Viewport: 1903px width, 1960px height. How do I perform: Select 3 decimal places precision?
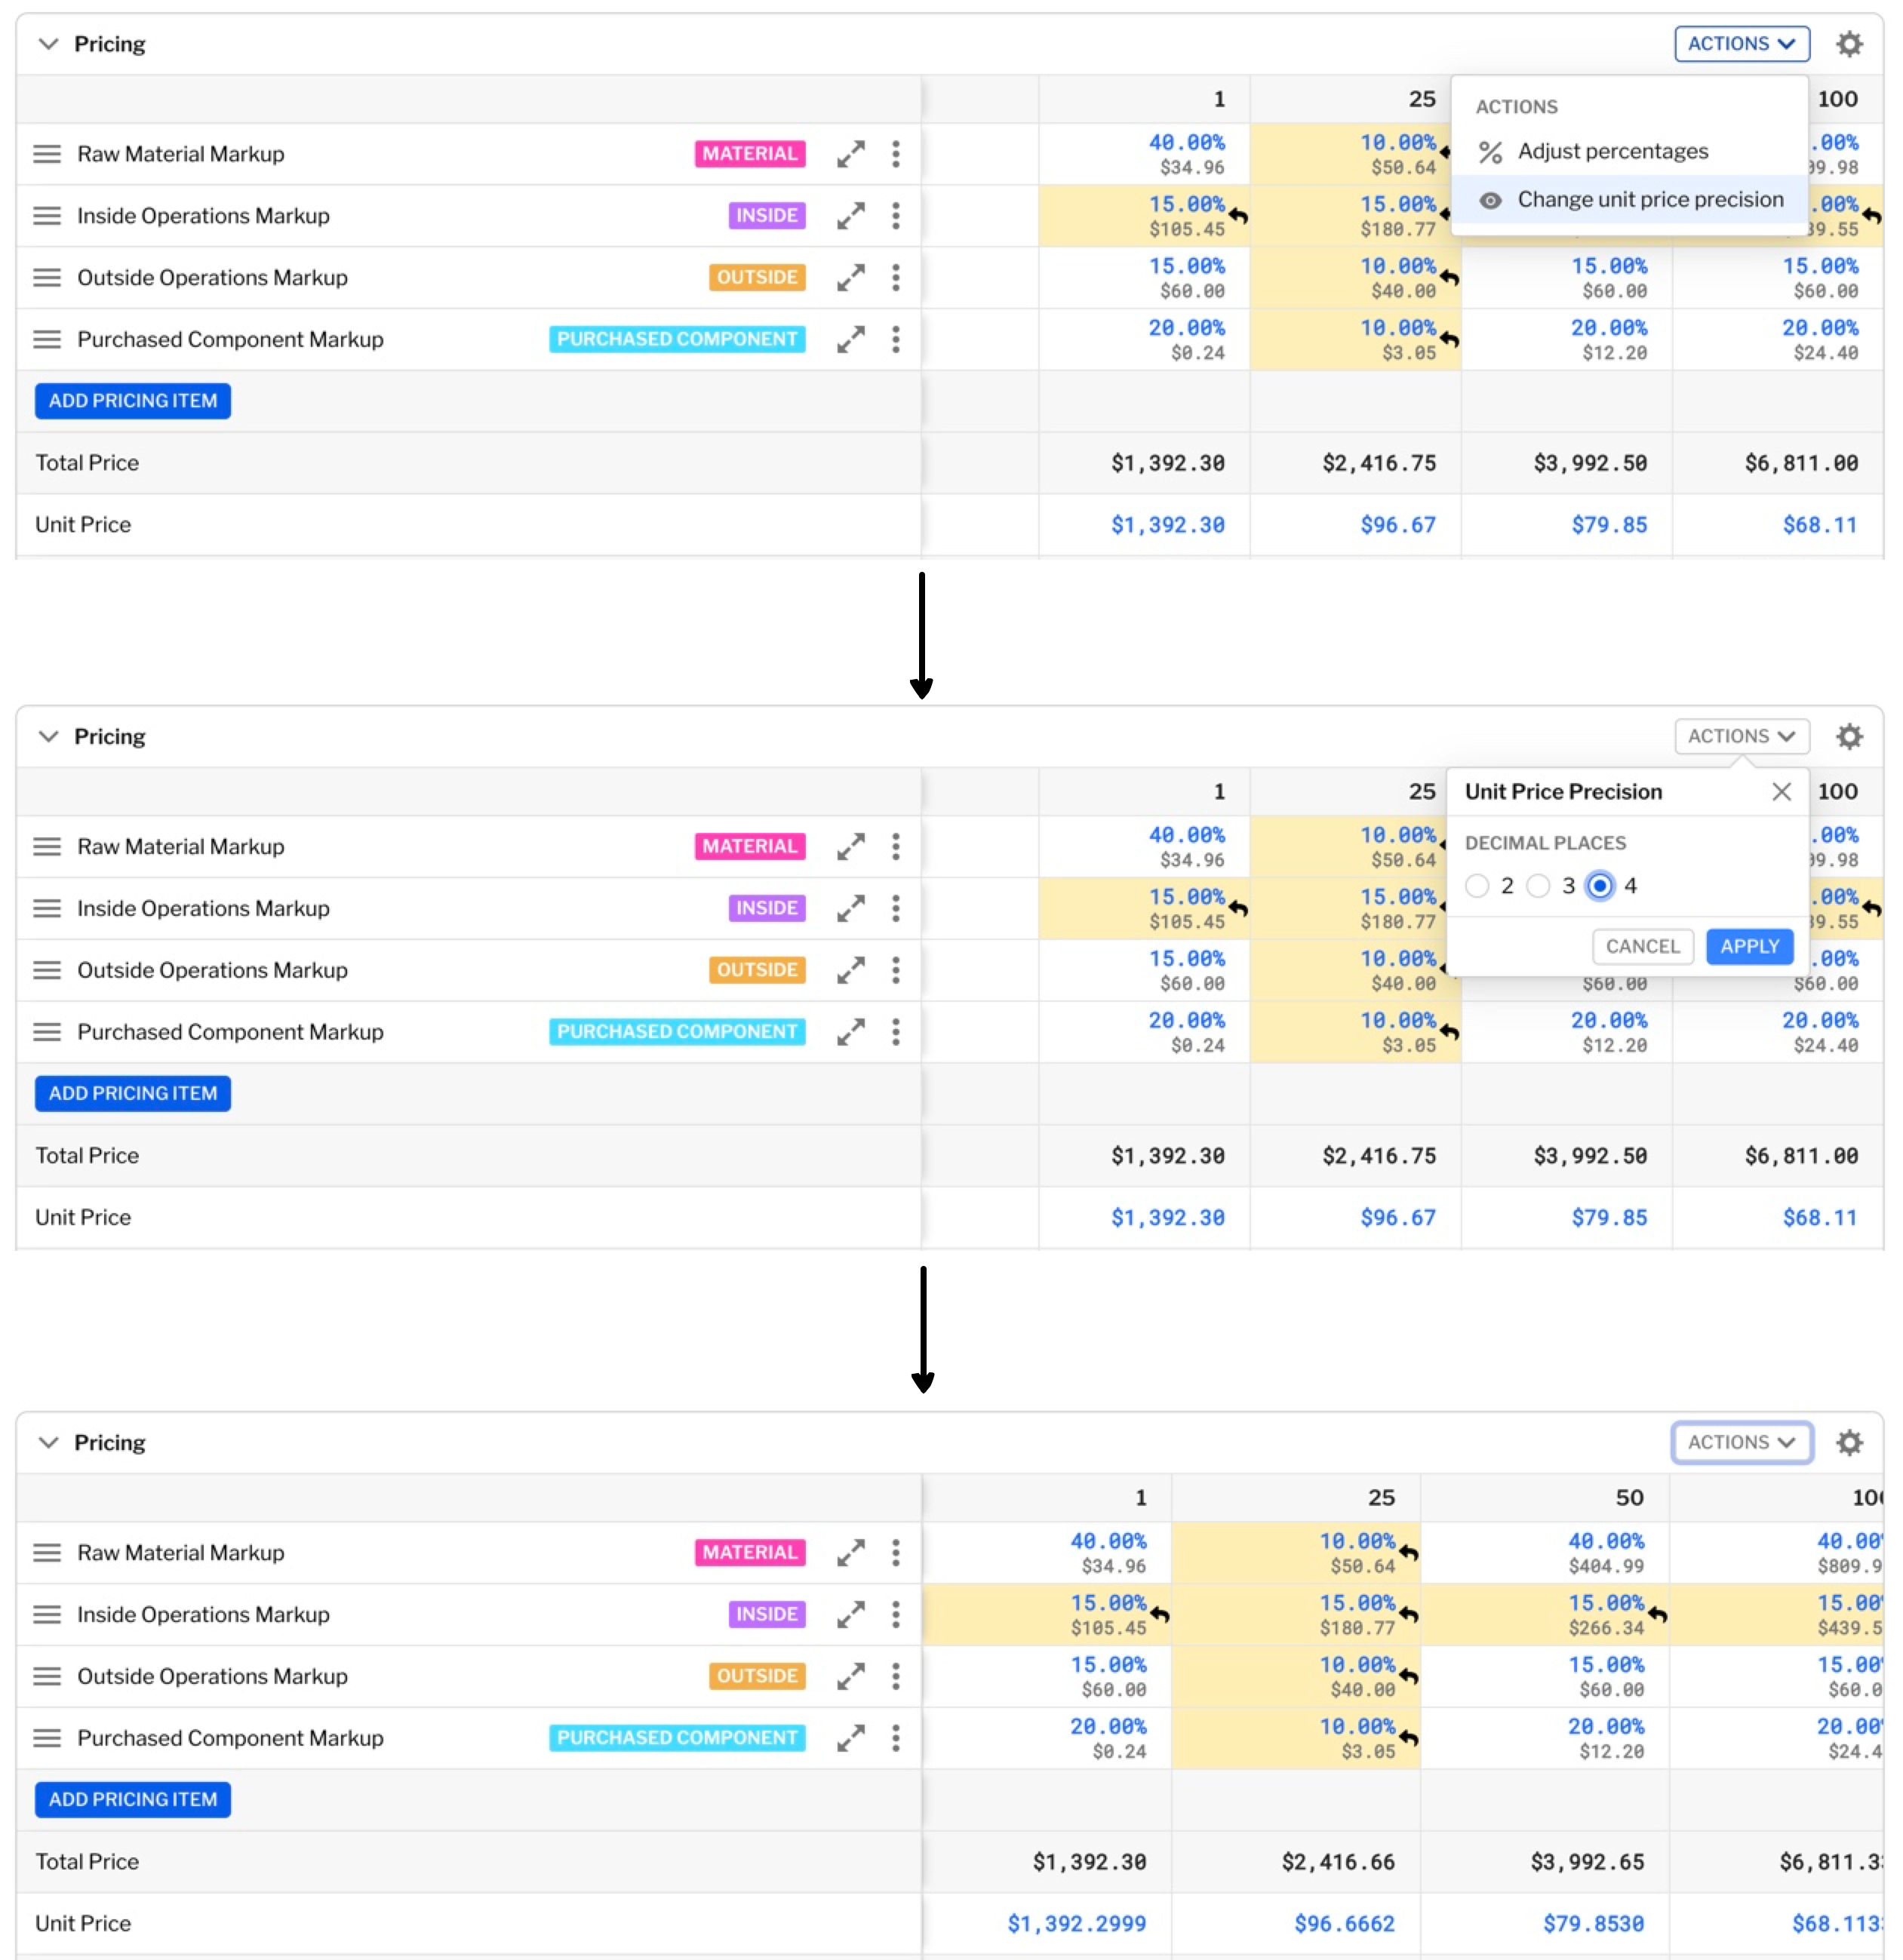(1538, 886)
